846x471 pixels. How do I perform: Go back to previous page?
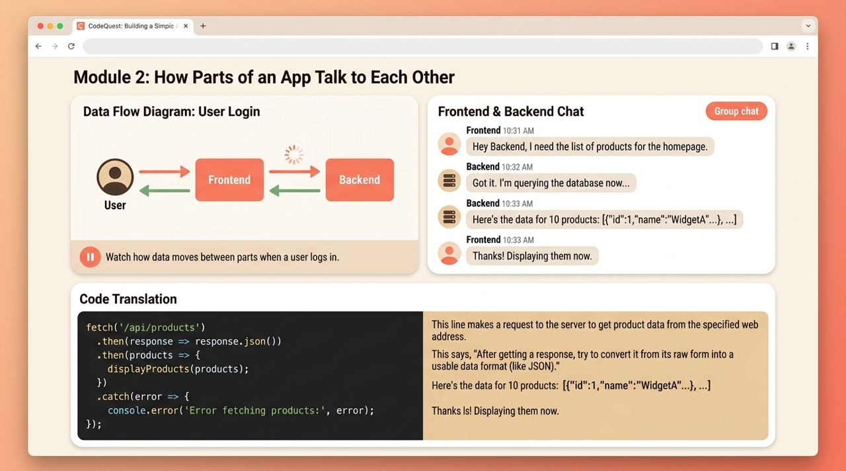(38, 46)
